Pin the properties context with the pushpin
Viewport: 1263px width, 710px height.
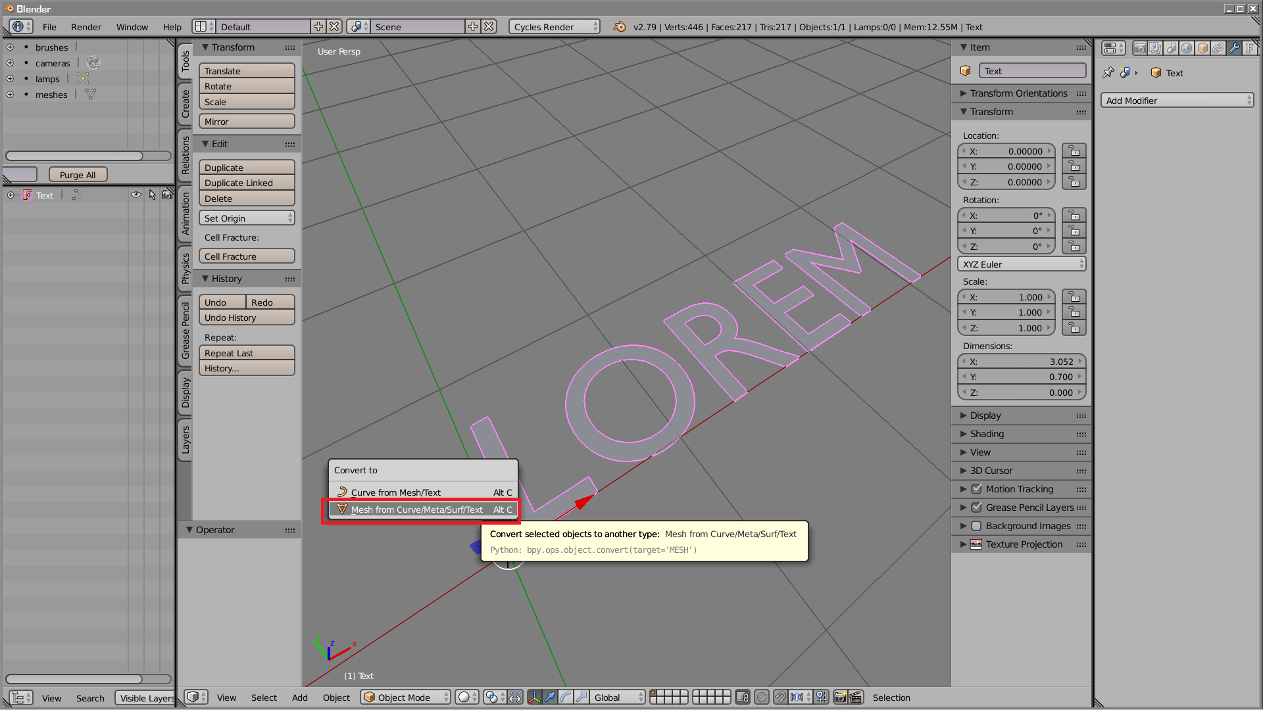pos(1108,72)
